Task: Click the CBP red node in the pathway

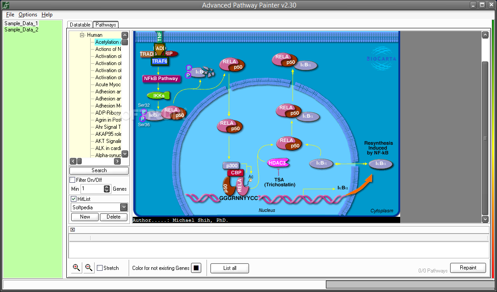Action: pyautogui.click(x=236, y=173)
